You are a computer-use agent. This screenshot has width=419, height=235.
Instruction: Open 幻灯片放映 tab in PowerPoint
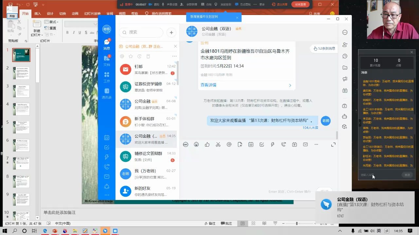coord(92,14)
